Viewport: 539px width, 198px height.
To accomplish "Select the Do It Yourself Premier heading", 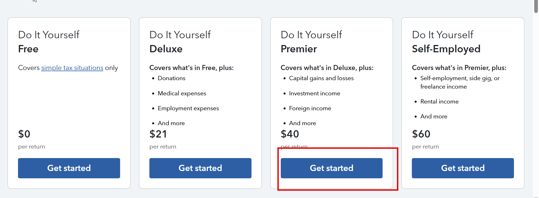I will pyautogui.click(x=311, y=42).
